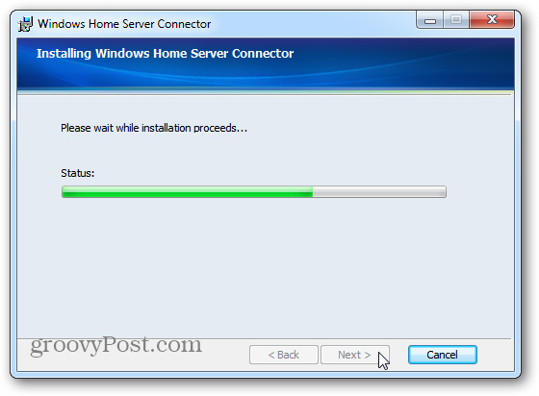Click the Installing Windows Home Server Connector heading

(165, 54)
